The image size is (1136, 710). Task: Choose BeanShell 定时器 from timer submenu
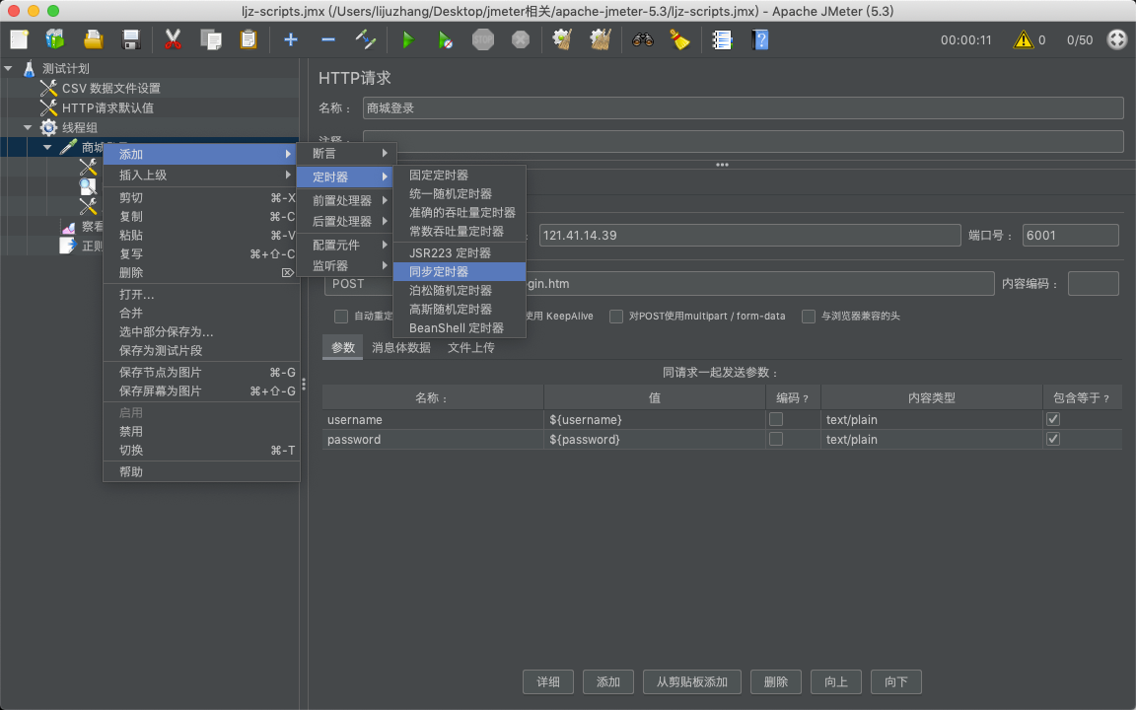[460, 328]
